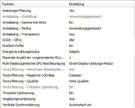Select Multi-Display/gemischte GPU-Beschleunigung row
The image size is (135, 108).
(x=67, y=63)
